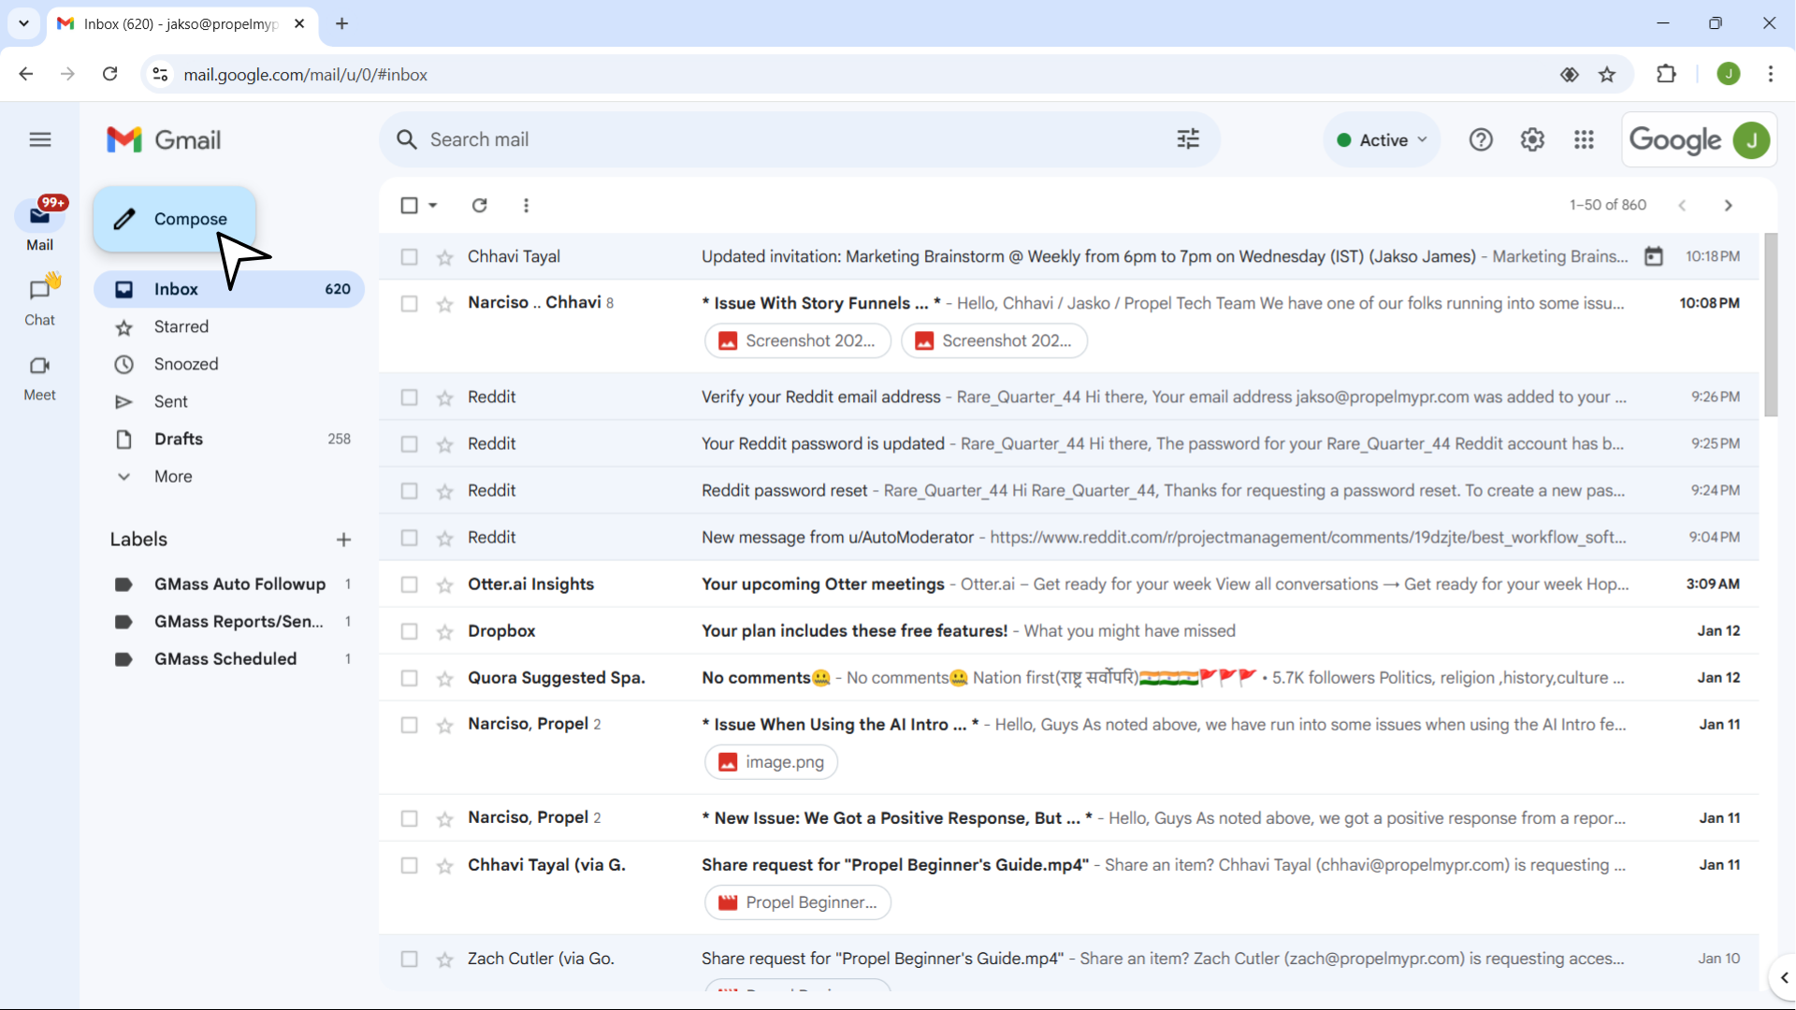Screen dimensions: 1796x1010
Task: Open the main menu hamburger icon
Action: tap(39, 139)
